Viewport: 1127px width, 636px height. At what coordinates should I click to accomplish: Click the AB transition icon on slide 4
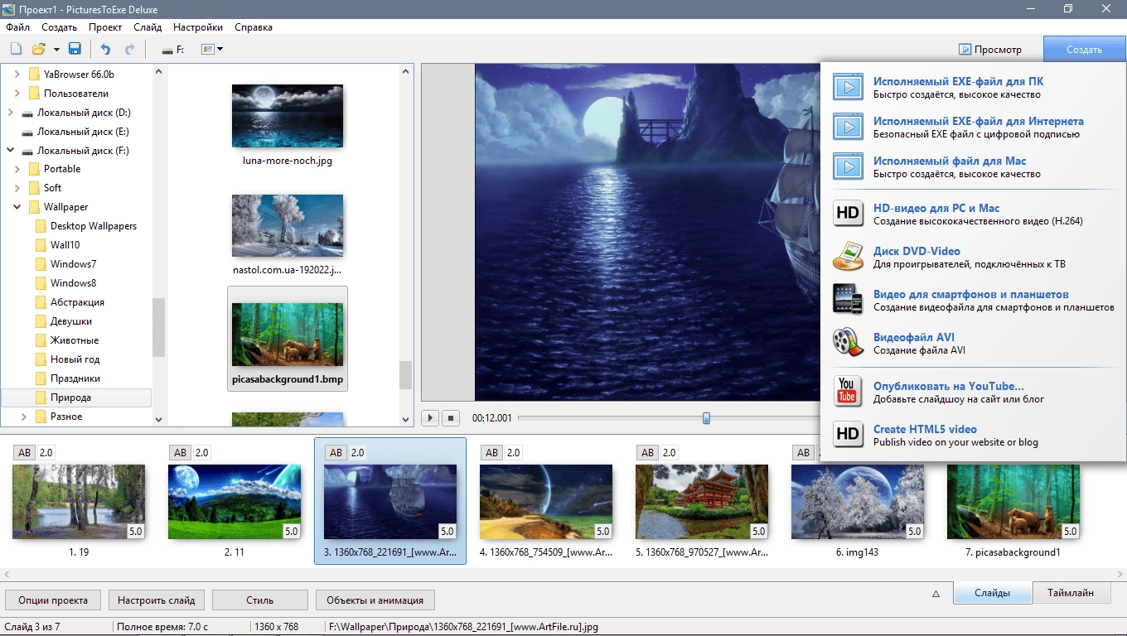(492, 453)
